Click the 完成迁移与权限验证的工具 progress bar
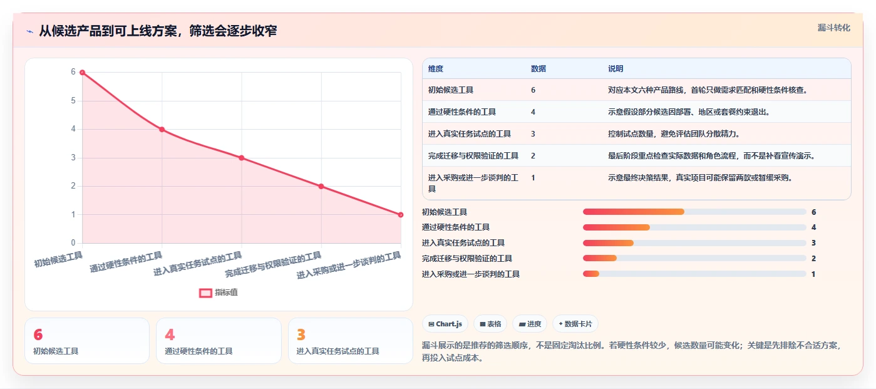Screen dimensions: 876x389 click(x=694, y=258)
